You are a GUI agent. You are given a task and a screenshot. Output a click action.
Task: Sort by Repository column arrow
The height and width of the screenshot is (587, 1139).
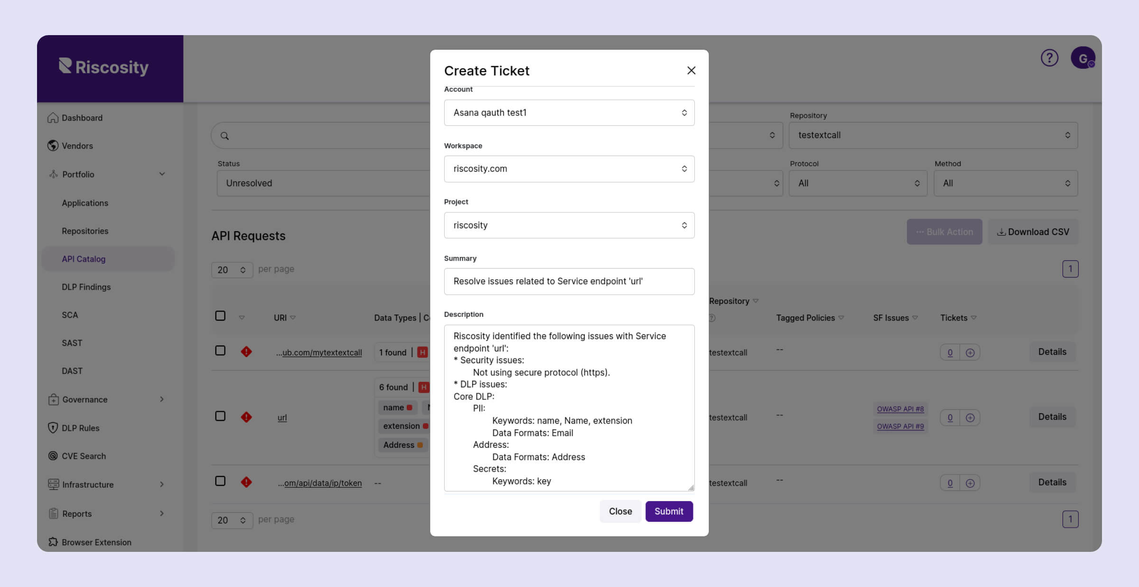pos(756,301)
